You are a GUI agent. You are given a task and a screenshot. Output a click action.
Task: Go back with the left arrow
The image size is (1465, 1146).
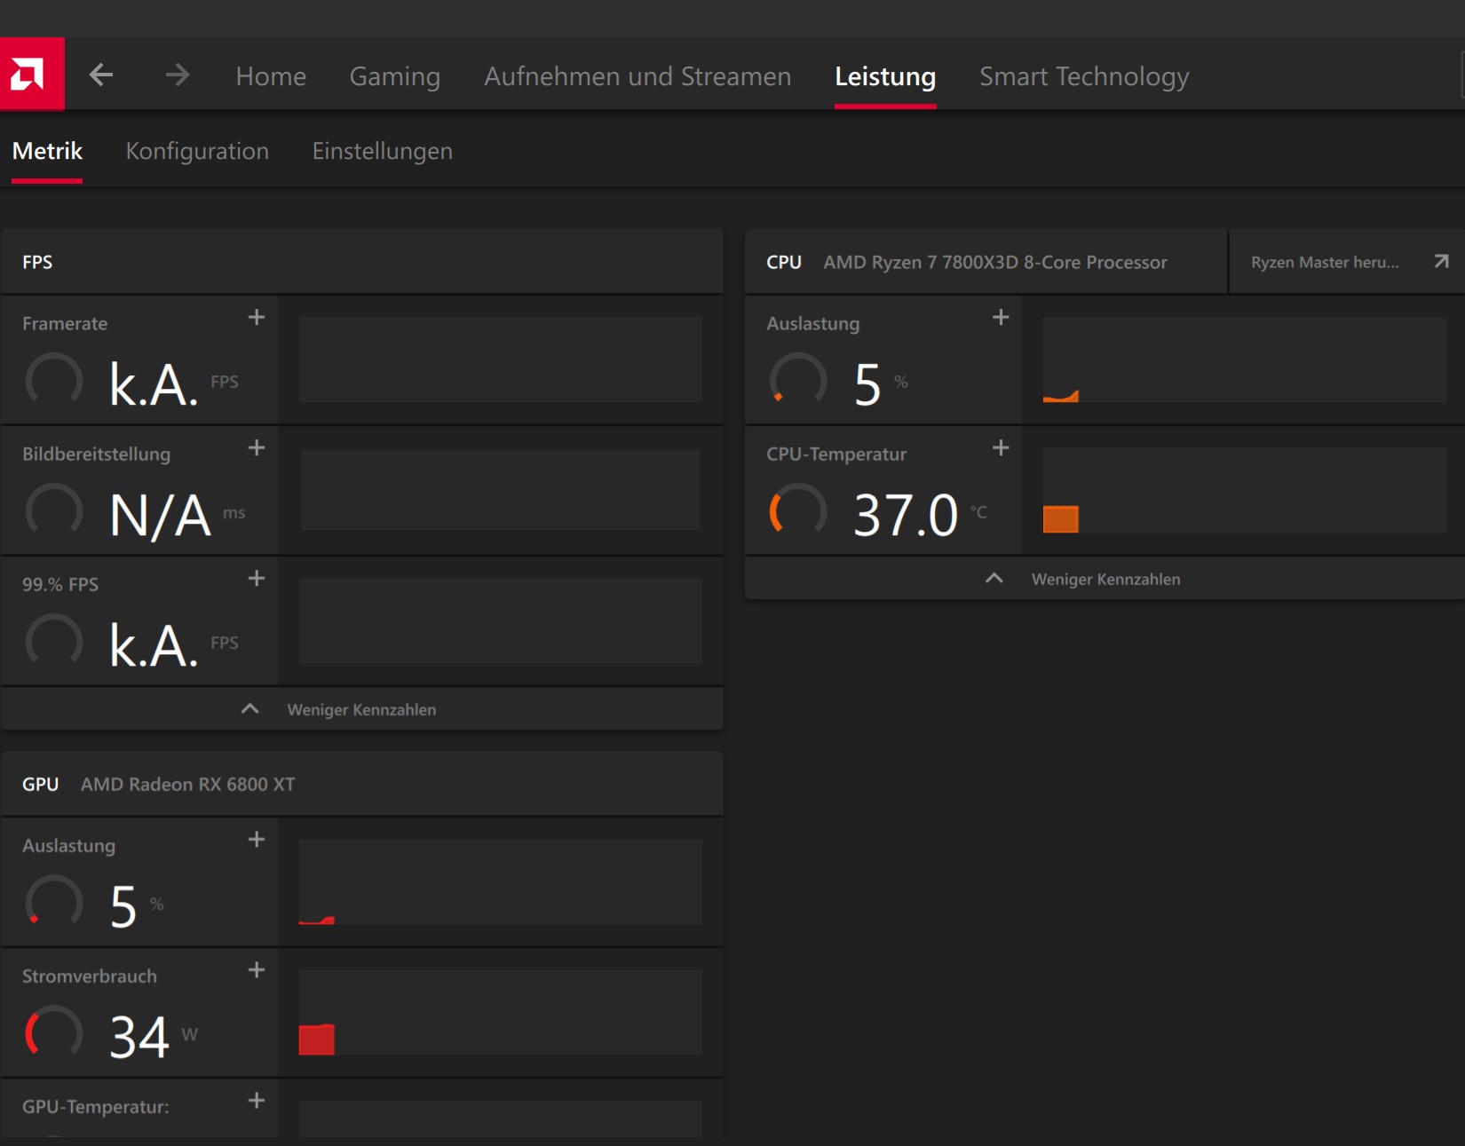pos(101,75)
